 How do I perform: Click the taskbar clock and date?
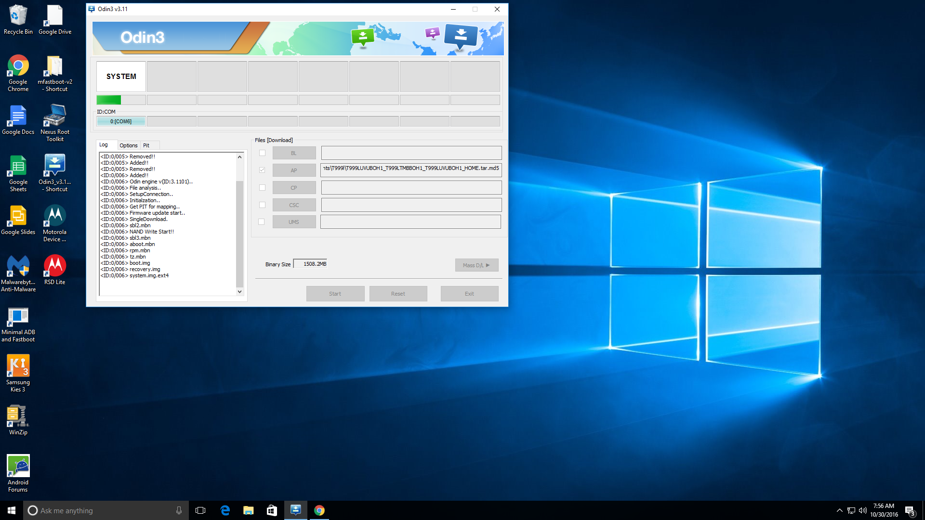point(884,510)
